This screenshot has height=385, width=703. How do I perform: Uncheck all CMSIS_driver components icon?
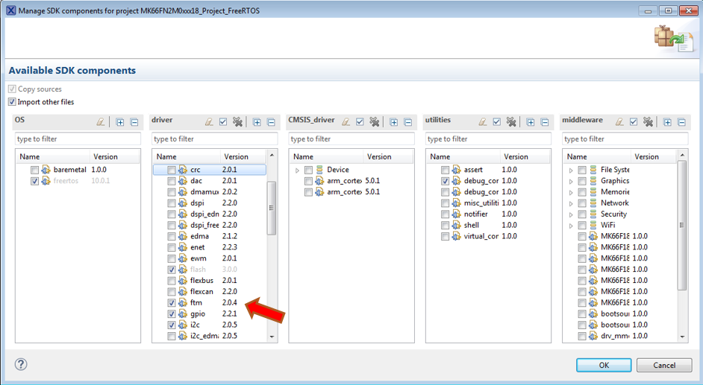pos(375,121)
